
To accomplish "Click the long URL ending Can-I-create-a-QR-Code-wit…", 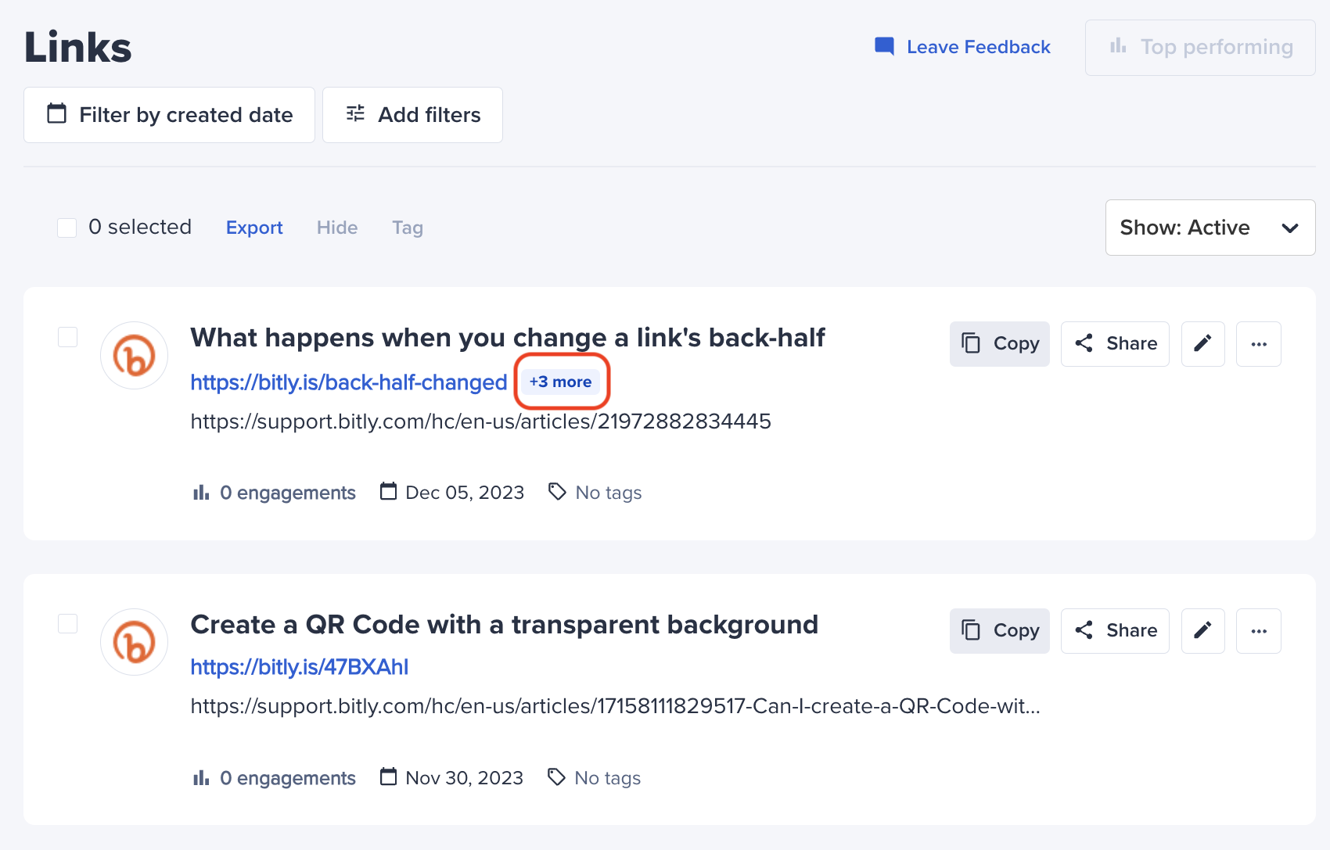I will pos(616,706).
